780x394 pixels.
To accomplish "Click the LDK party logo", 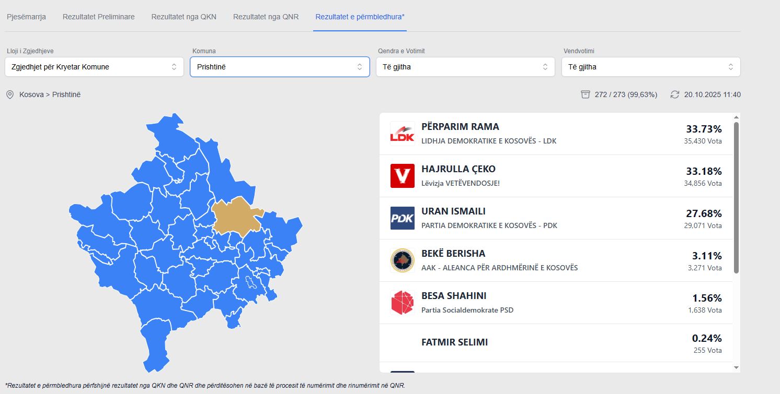I will 402,134.
